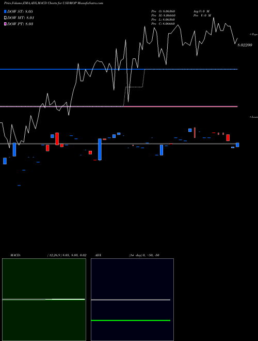Click the 'MACD:' panel heading
The width and height of the screenshot is (258, 341).
point(15,255)
